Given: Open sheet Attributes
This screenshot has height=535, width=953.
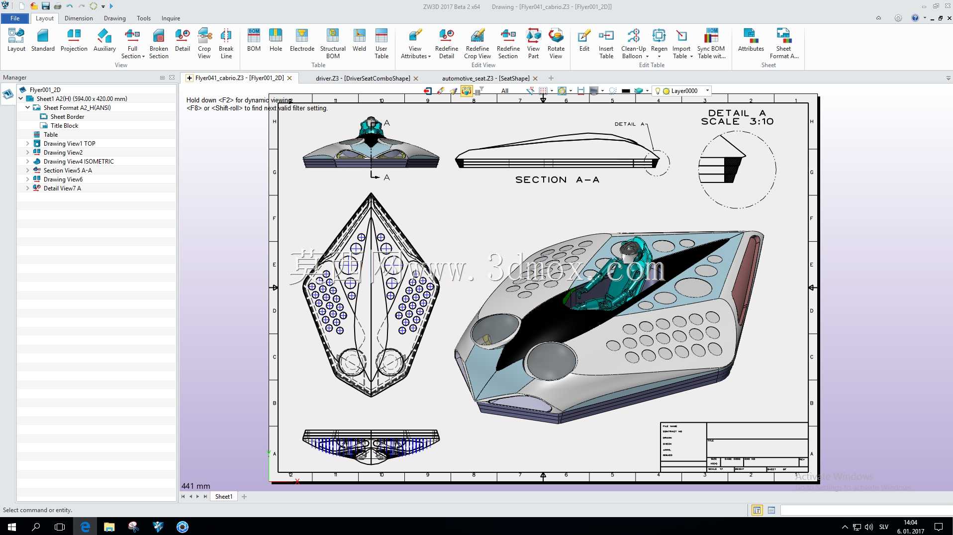Looking at the screenshot, I should (x=751, y=40).
